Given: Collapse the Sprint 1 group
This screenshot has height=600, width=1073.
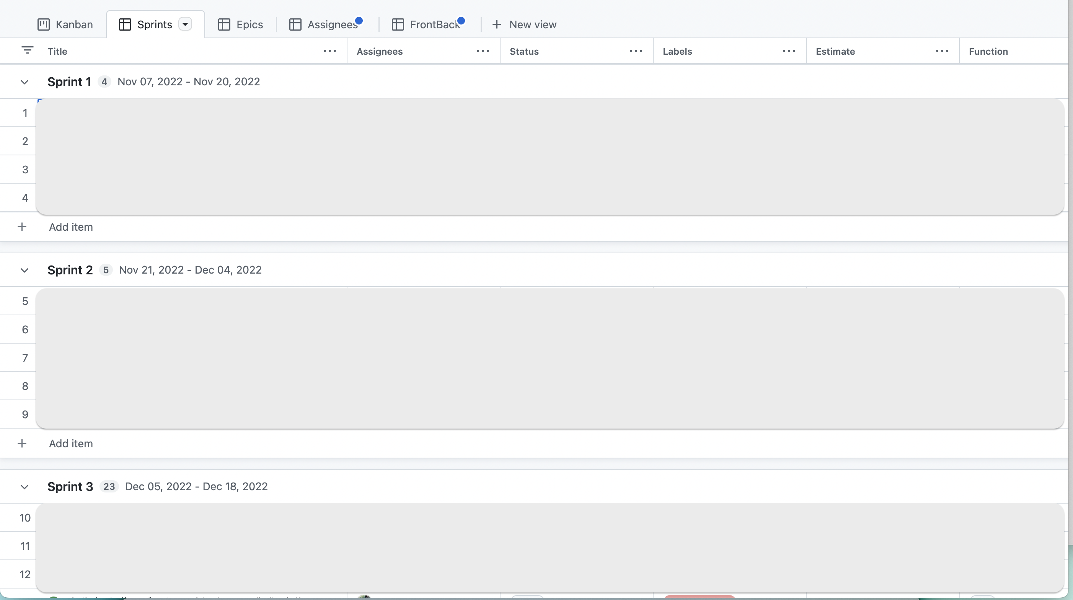Looking at the screenshot, I should pos(24,82).
